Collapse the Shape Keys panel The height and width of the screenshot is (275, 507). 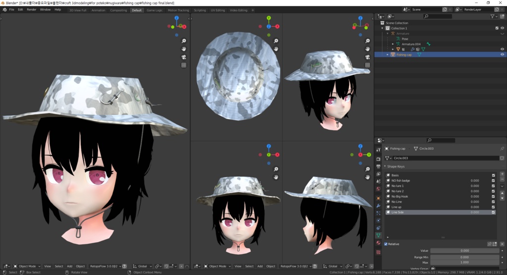[x=385, y=166]
